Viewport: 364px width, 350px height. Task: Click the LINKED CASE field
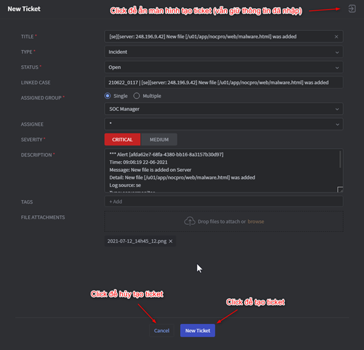click(x=224, y=82)
